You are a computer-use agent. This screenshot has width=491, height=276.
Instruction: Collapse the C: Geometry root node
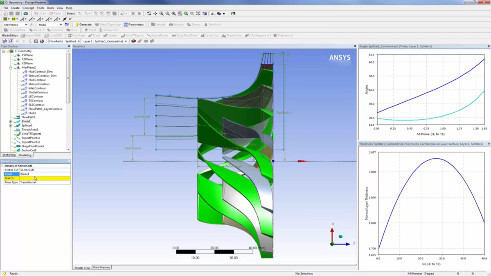pyautogui.click(x=4, y=51)
